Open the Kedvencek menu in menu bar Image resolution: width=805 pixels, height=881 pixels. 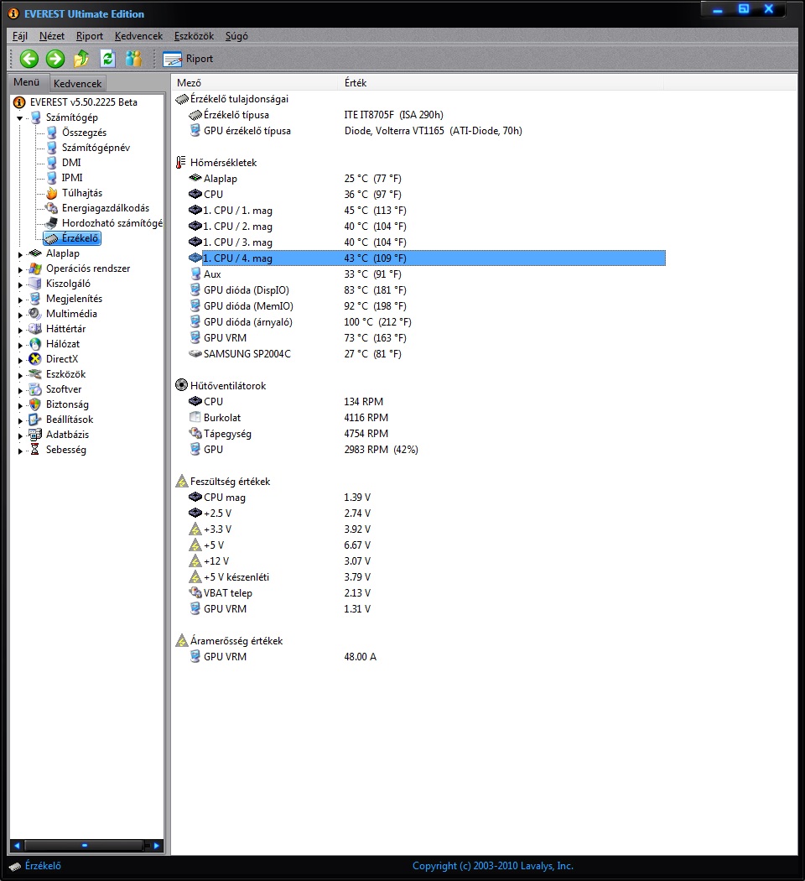click(x=138, y=36)
